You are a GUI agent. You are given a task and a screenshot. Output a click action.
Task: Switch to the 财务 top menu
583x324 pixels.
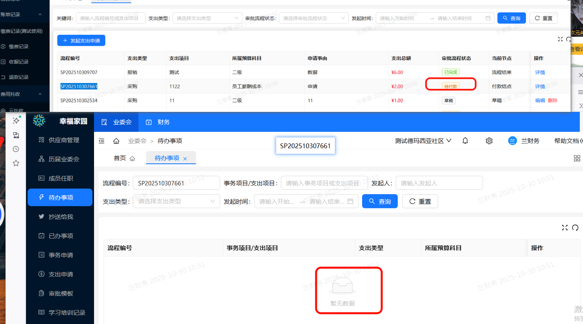[x=158, y=122]
